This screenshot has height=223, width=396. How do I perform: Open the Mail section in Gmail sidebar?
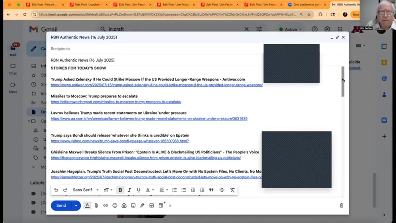click(x=13, y=50)
